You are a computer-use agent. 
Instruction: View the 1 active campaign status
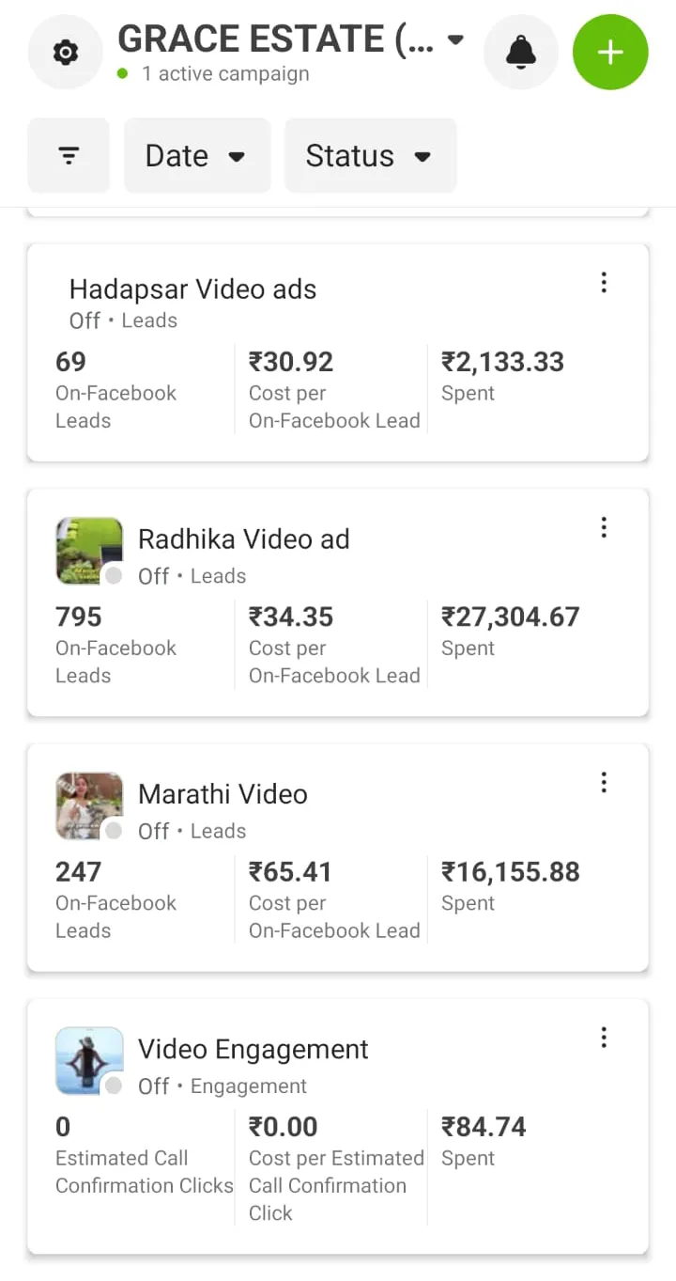(x=224, y=74)
